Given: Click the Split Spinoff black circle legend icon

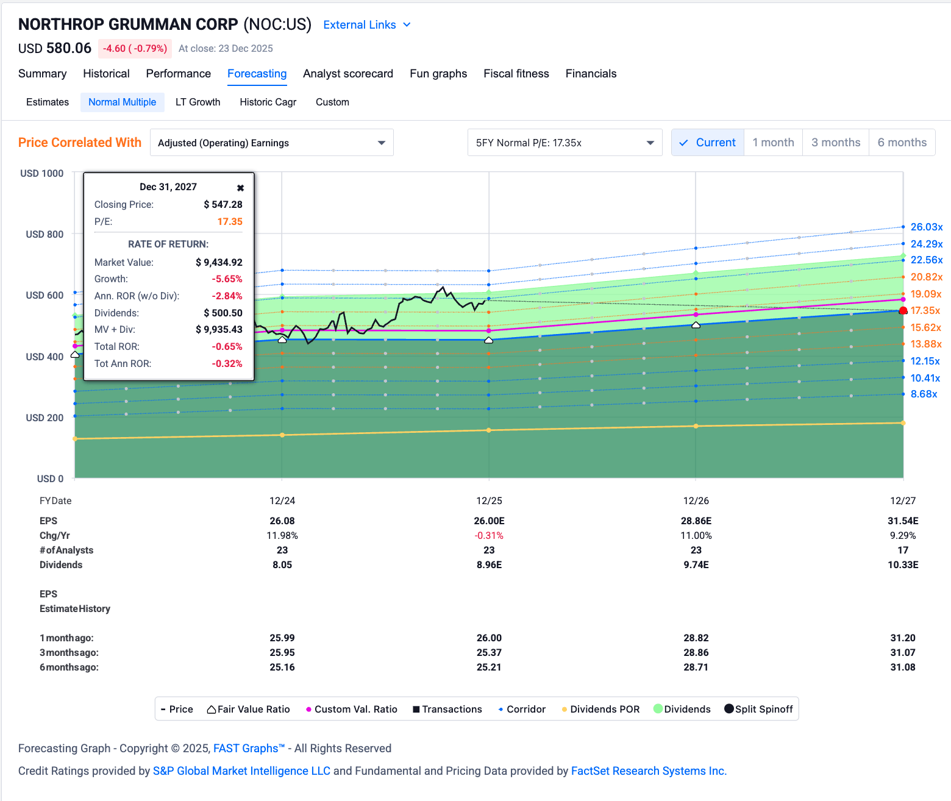Looking at the screenshot, I should pos(728,708).
